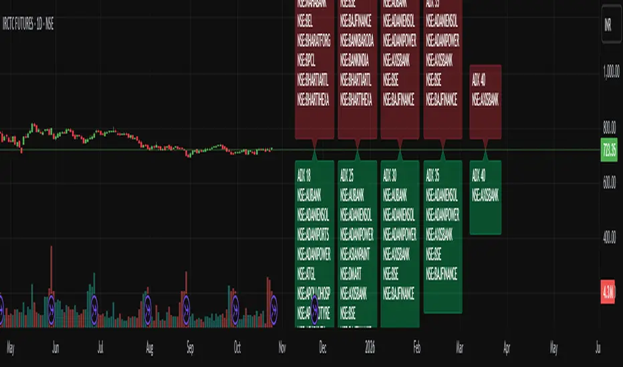Image resolution: width=623 pixels, height=367 pixels.
Task: Click NSE:AUBANK under ADX 18
Action: click(309, 195)
